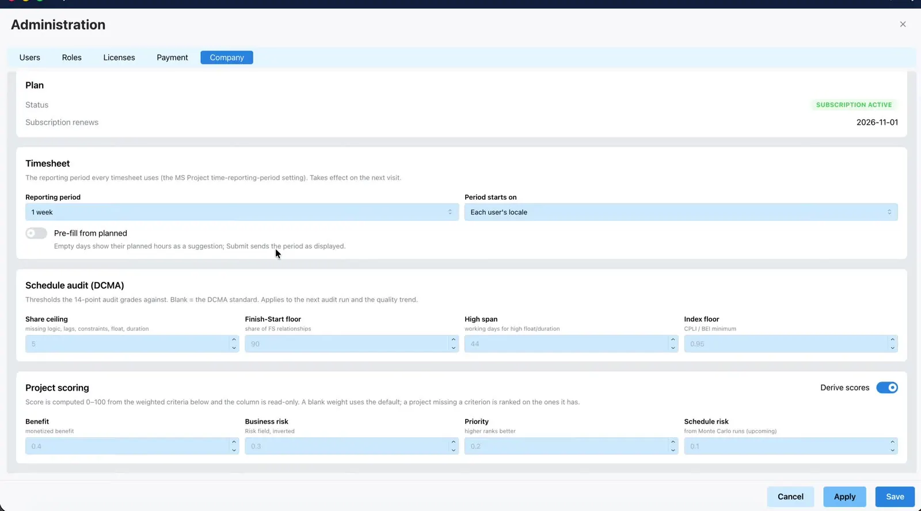The image size is (921, 511).
Task: Increment High span using up arrow
Action: click(x=673, y=340)
